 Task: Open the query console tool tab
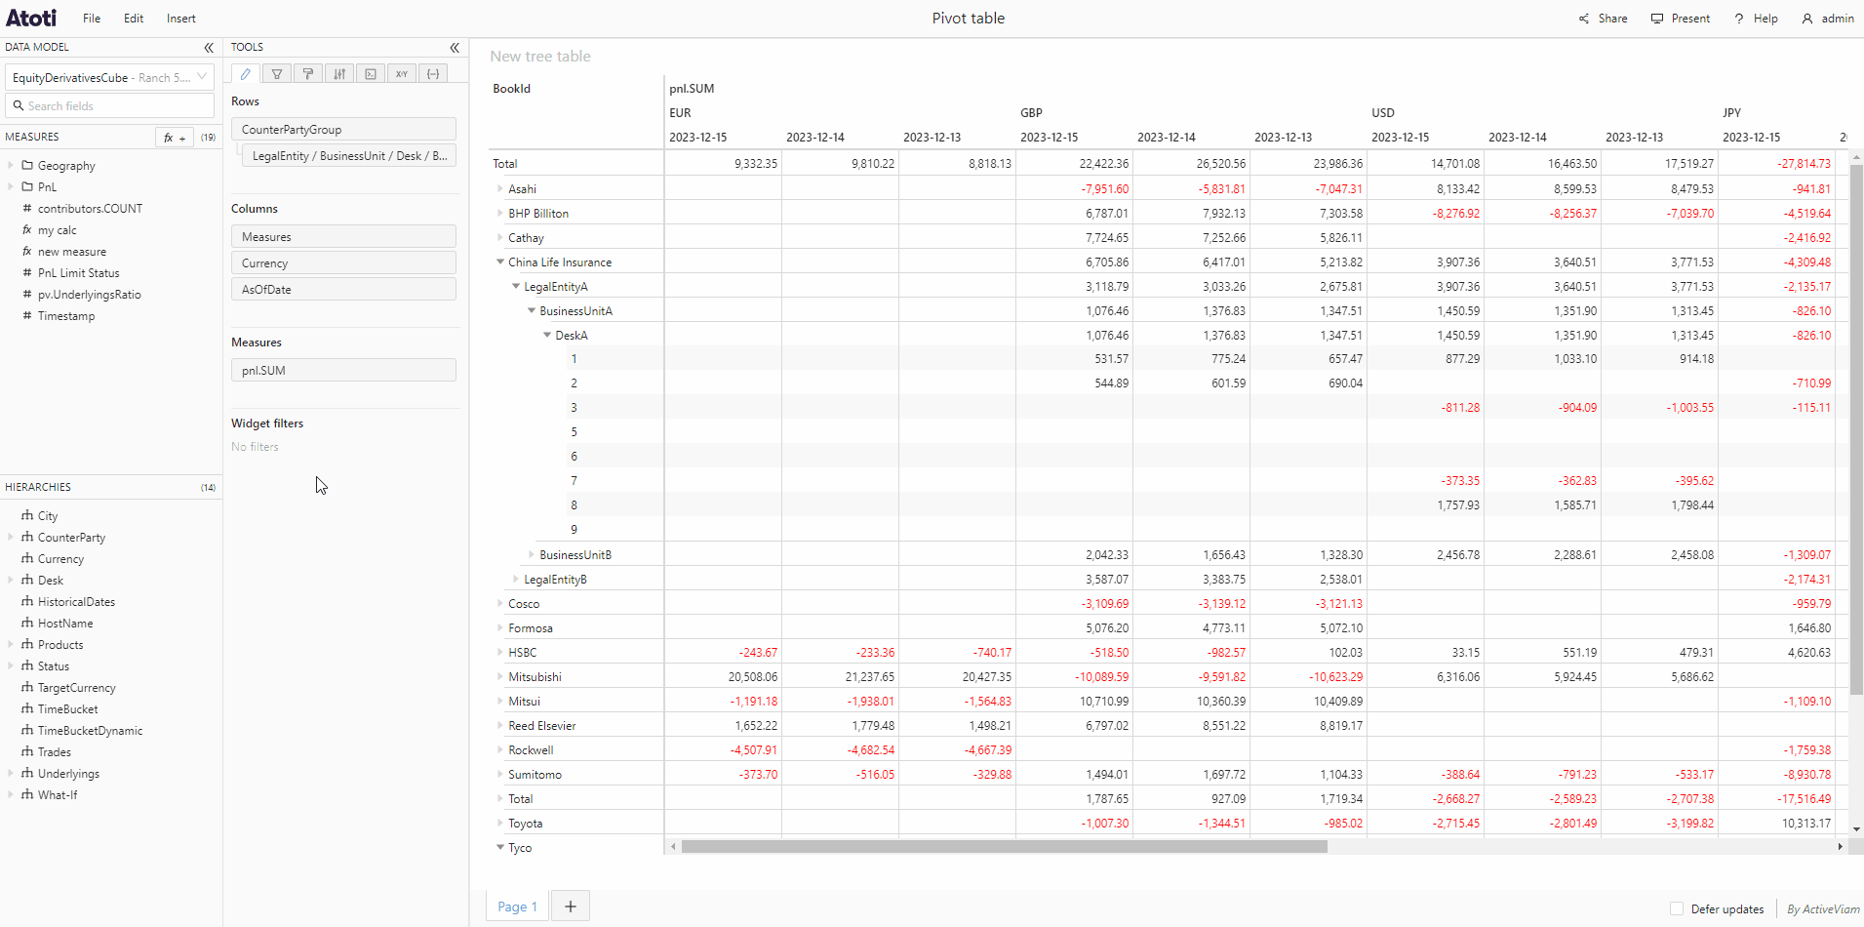click(x=371, y=73)
